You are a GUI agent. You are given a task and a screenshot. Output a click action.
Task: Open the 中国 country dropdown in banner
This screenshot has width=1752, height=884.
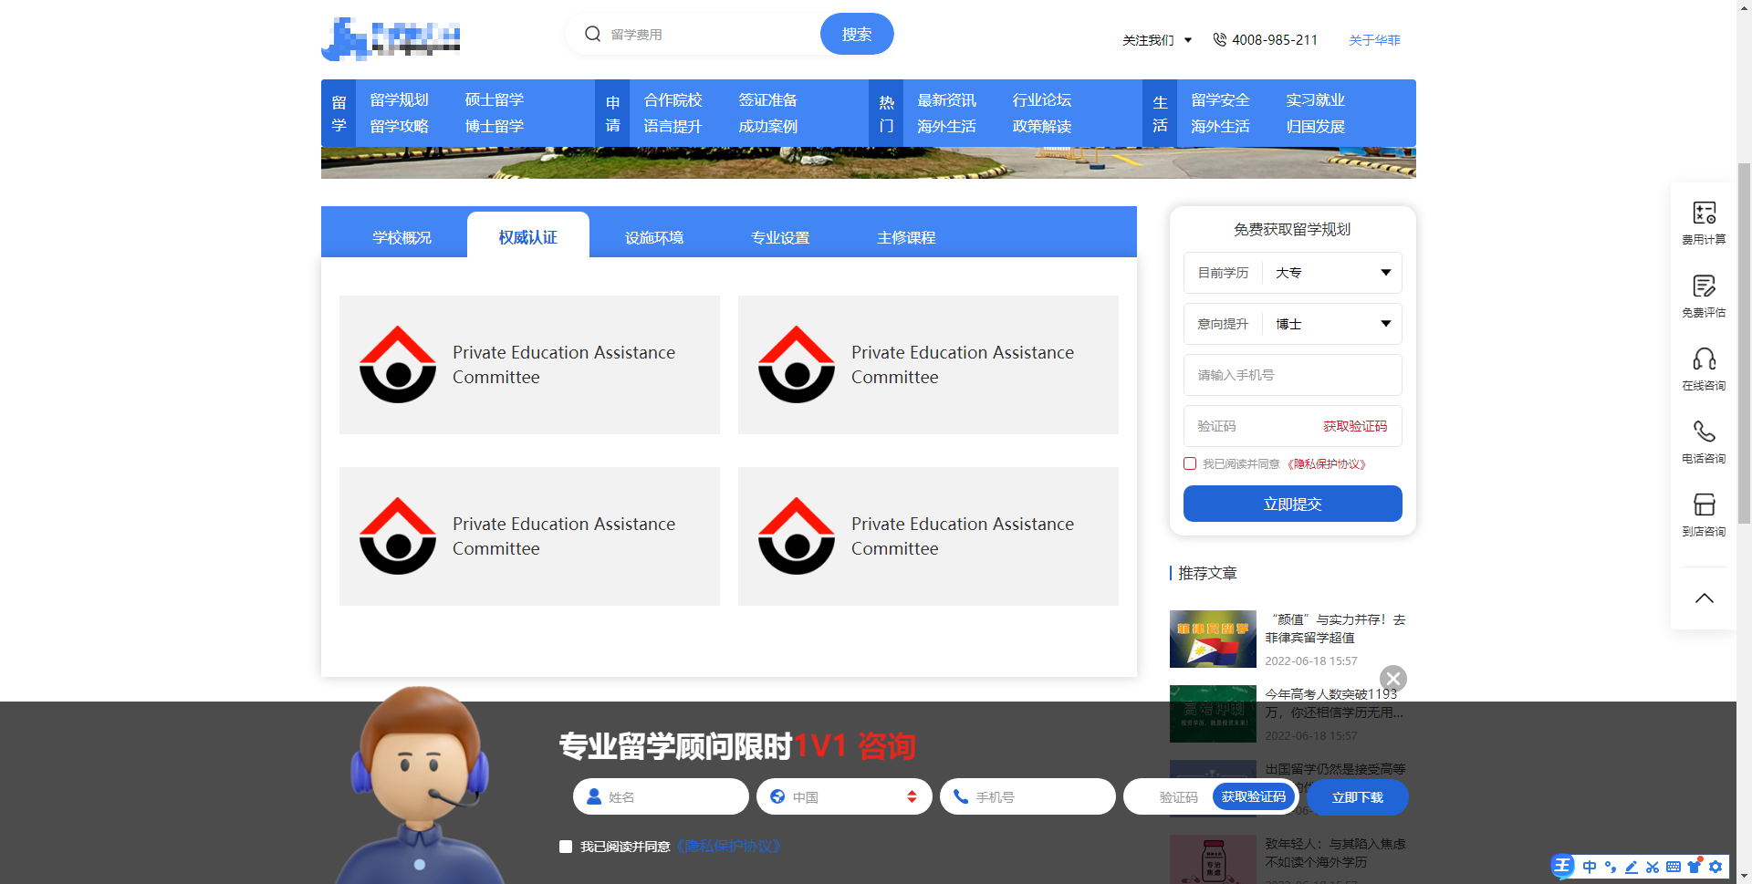pos(844,796)
